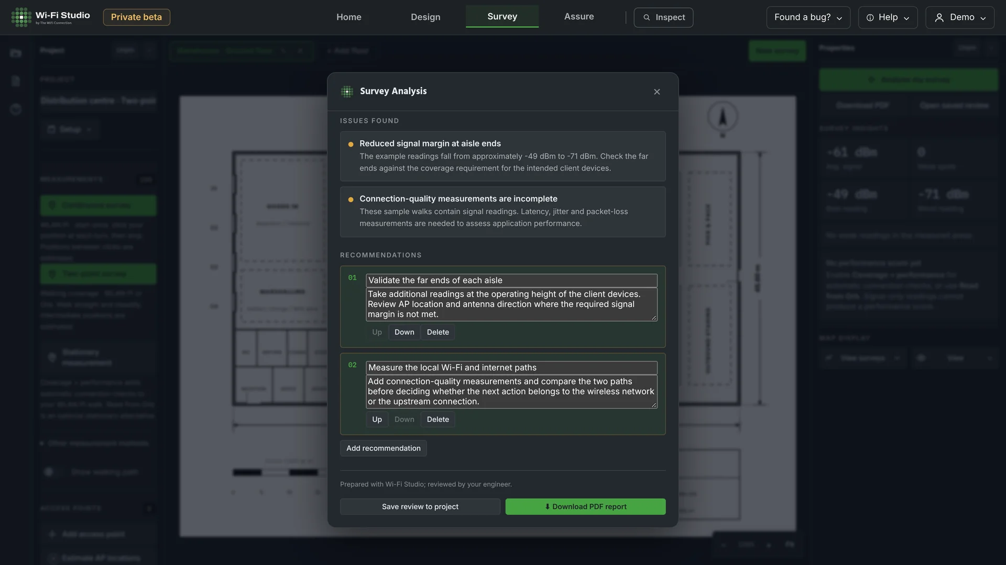The image size is (1006, 565).
Task: Click Add recommendation
Action: pyautogui.click(x=383, y=448)
